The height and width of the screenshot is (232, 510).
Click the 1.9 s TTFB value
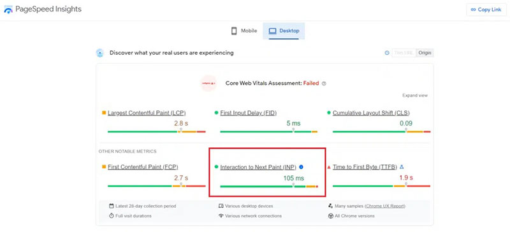[406, 178]
